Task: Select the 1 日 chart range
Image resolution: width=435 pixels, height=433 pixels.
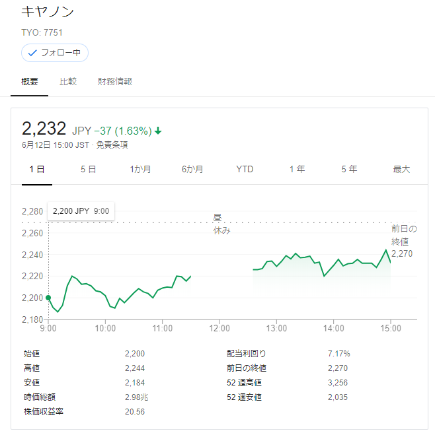Action: 37,169
